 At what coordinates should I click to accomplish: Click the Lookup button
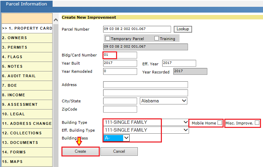(183, 29)
